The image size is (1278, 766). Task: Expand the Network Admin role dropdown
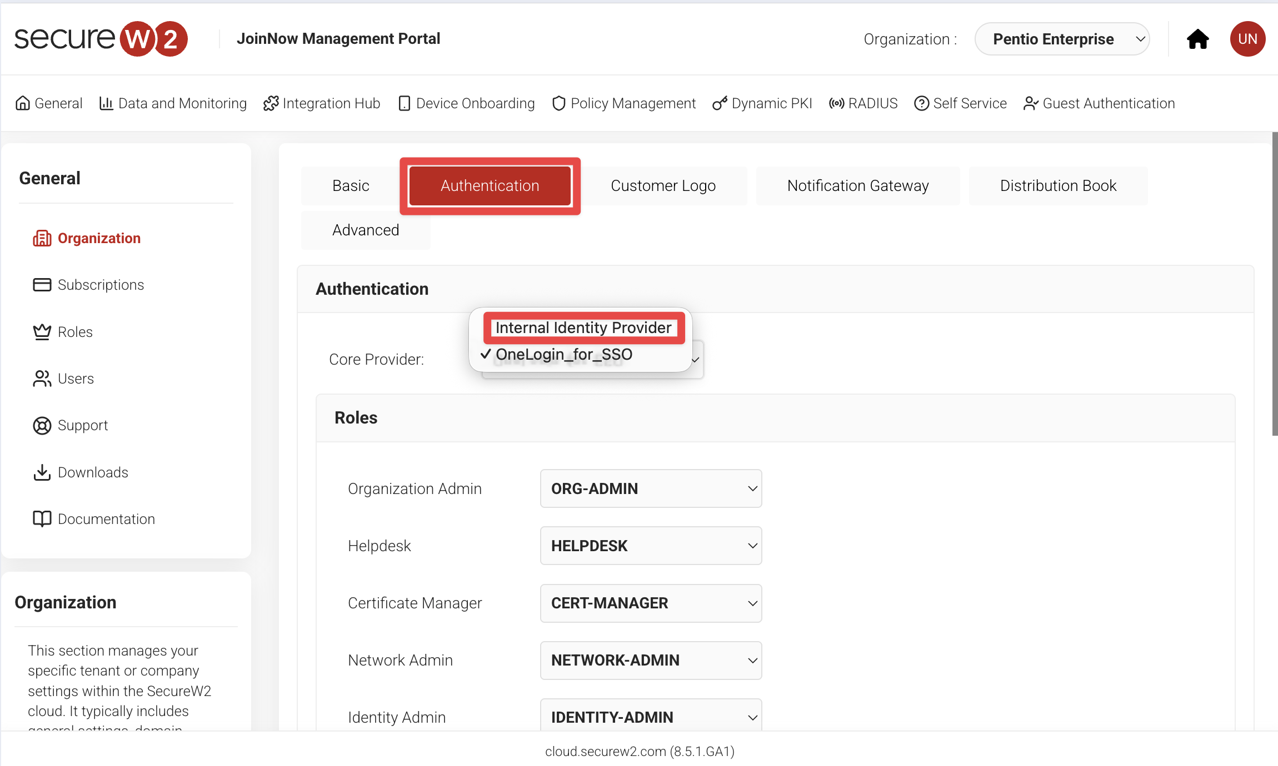pyautogui.click(x=651, y=660)
